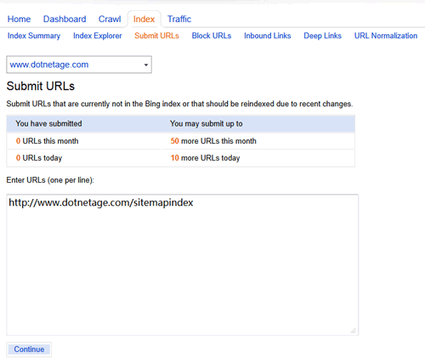425x363 pixels.
Task: Go to Index Explorer
Action: click(x=98, y=36)
